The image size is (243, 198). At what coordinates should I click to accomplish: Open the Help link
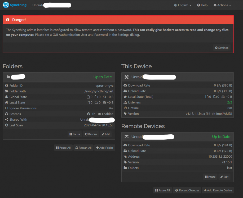202,5
